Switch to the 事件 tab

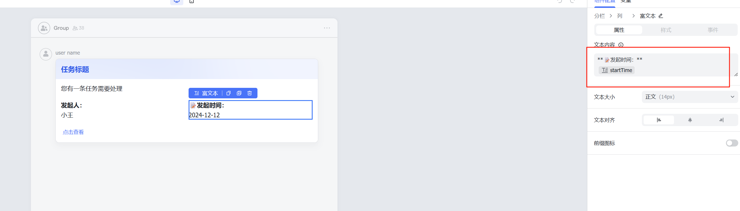[713, 30]
